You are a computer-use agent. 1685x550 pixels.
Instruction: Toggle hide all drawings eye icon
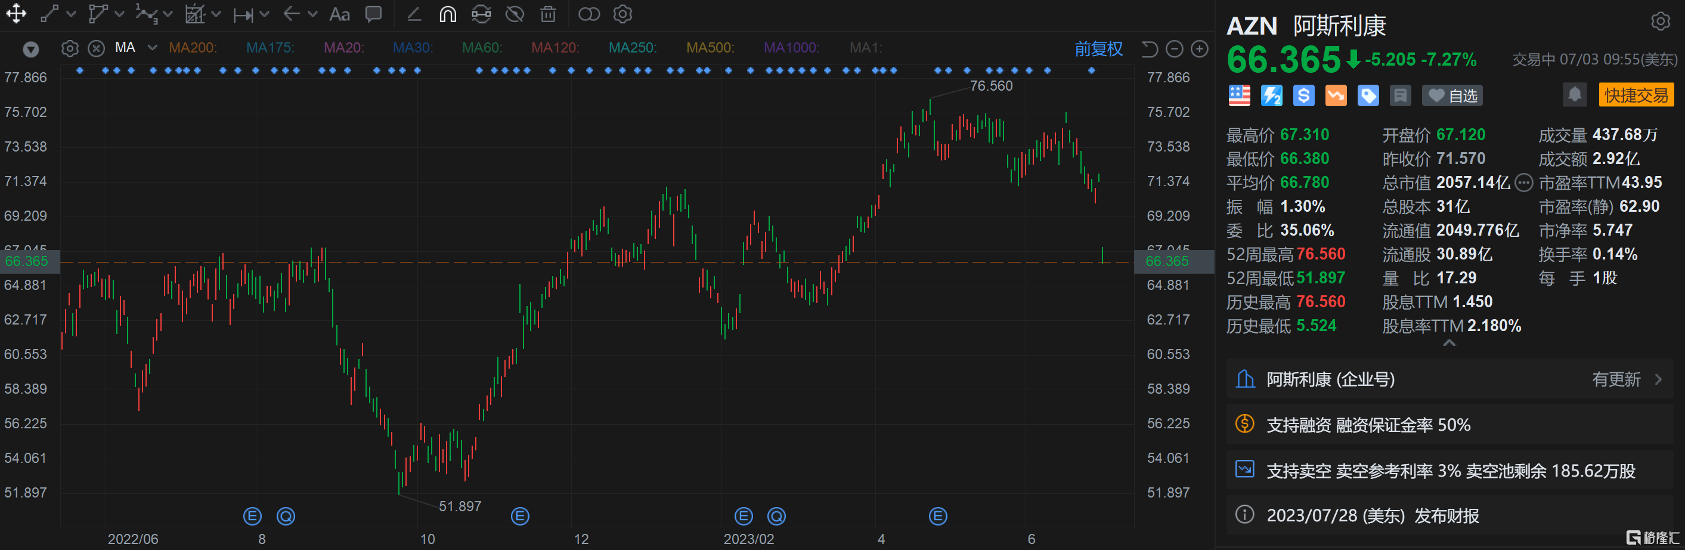click(515, 14)
